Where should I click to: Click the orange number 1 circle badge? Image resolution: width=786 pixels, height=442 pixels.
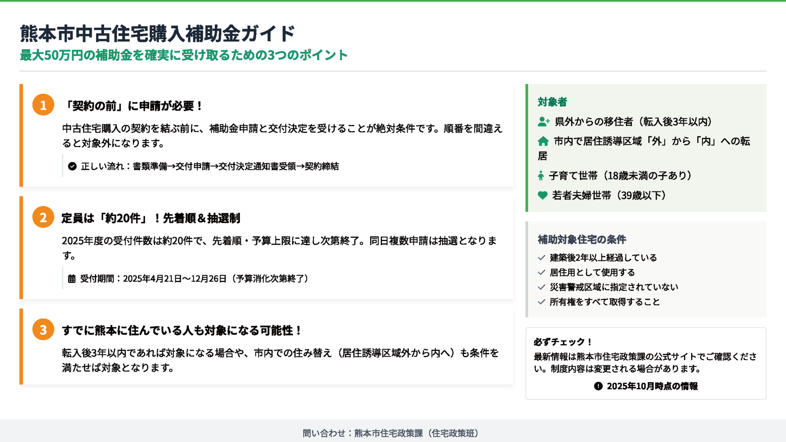click(43, 105)
